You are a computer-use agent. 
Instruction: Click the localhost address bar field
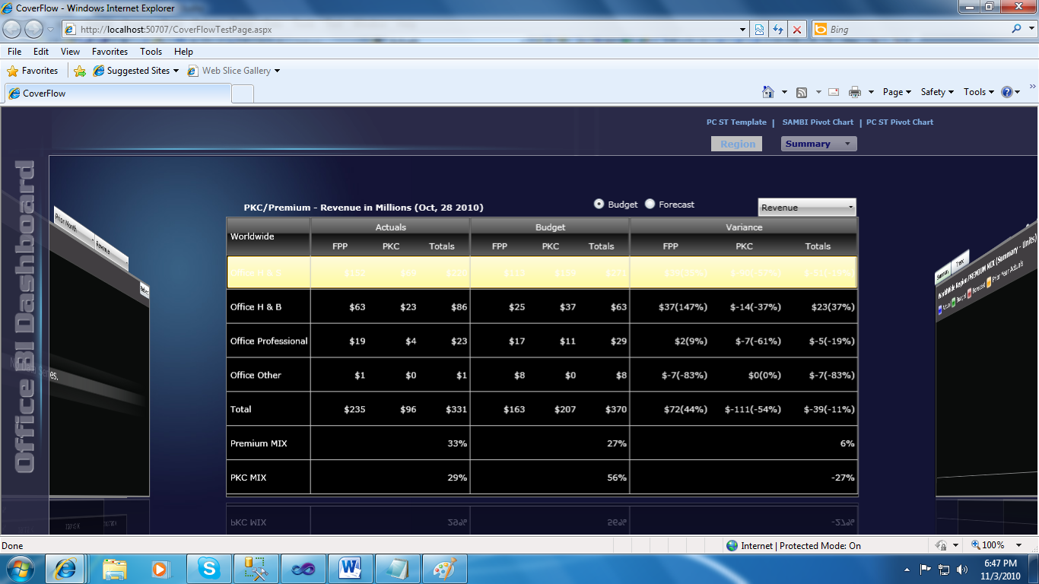click(x=405, y=30)
